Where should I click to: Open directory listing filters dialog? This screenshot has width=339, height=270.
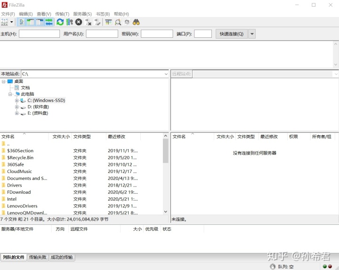pos(108,22)
